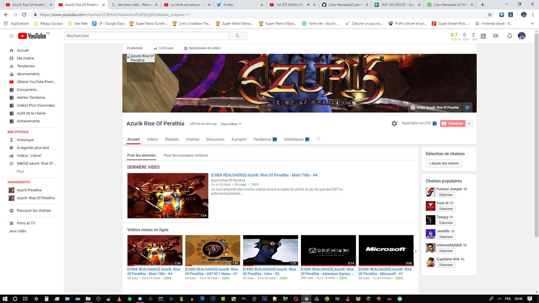Open Tendances flame item in the sidebar
The height and width of the screenshot is (303, 539).
pyautogui.click(x=26, y=66)
